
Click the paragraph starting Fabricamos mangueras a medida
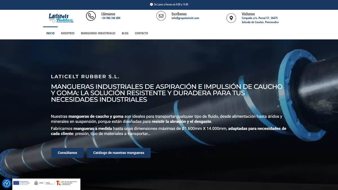coord(168,131)
